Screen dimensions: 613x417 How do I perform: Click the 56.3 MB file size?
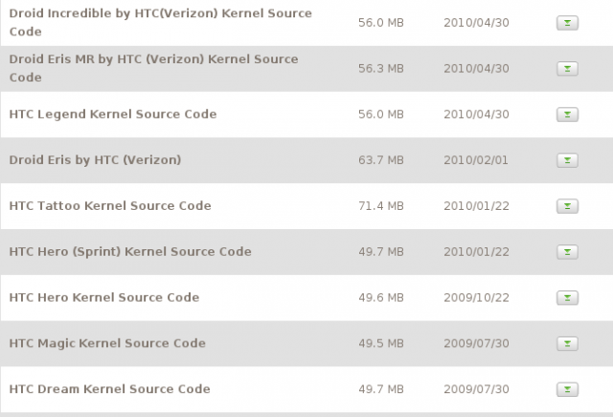tap(381, 68)
